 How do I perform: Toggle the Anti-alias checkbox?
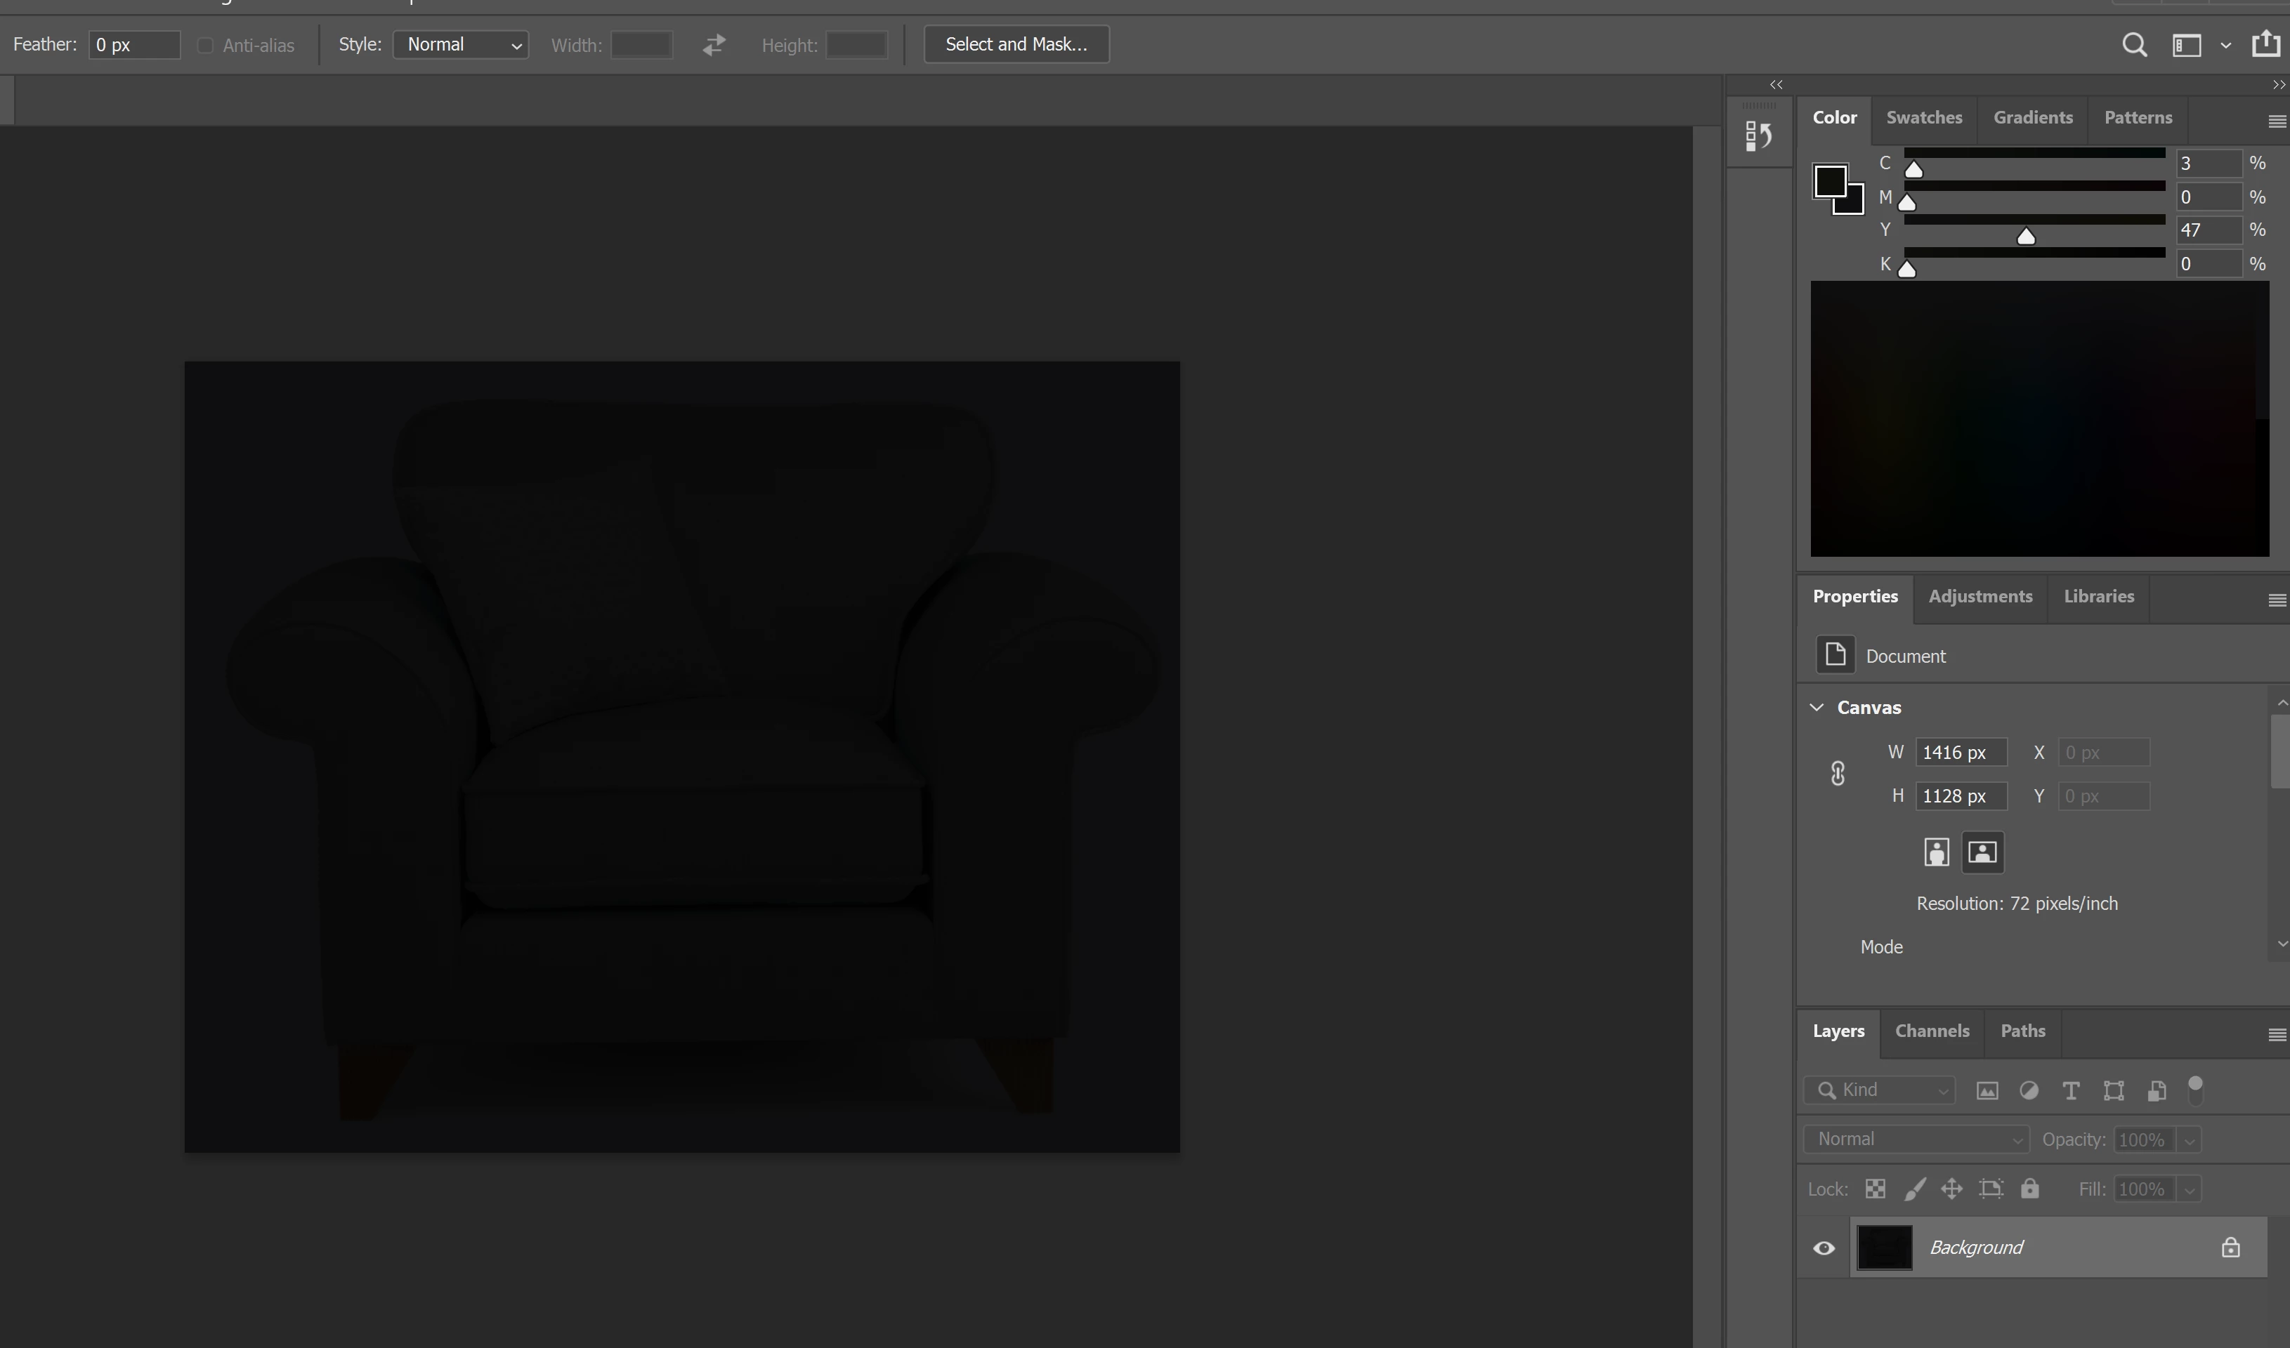click(x=205, y=46)
